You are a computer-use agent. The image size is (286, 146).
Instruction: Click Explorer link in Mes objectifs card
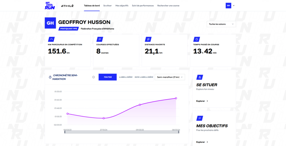coord(202,142)
